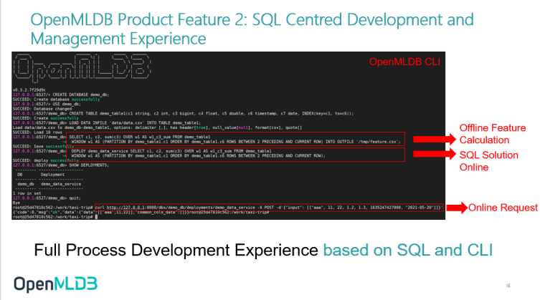540x300 pixels.
Task: Click the "Bye" output line
Action: point(16,203)
